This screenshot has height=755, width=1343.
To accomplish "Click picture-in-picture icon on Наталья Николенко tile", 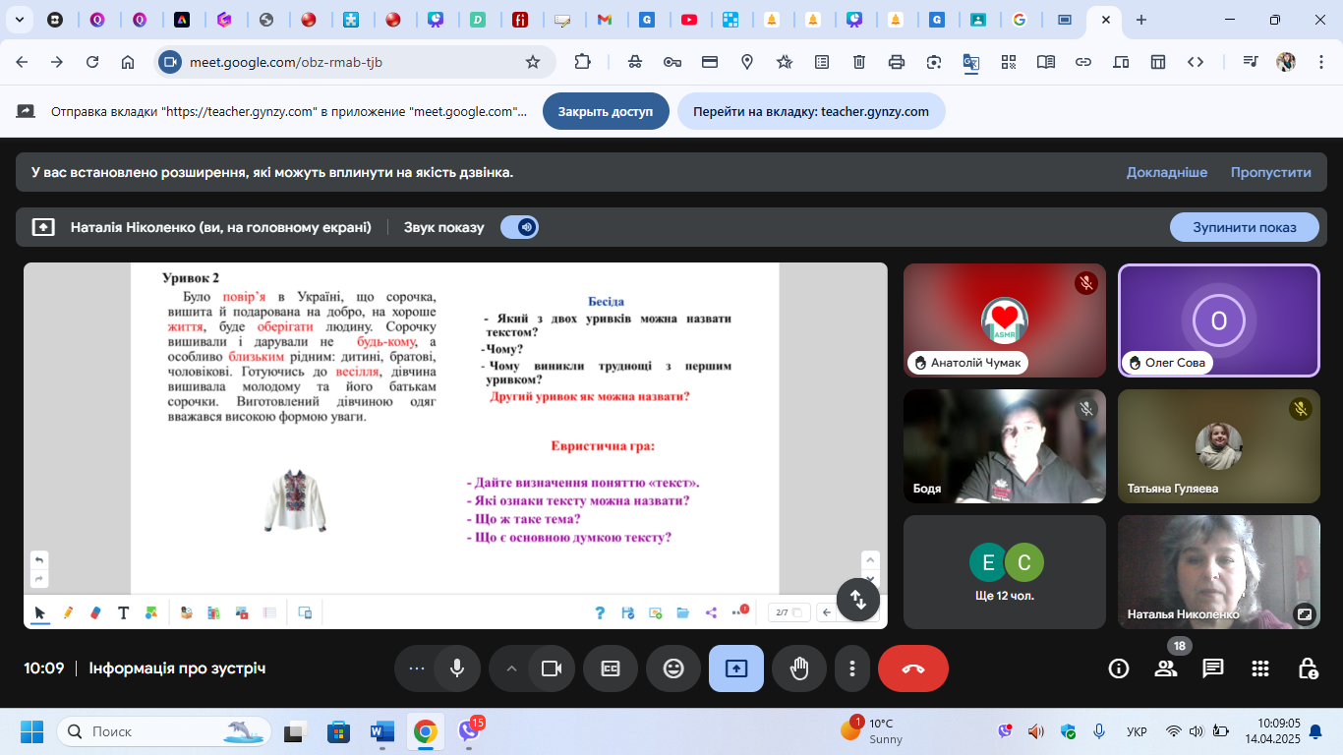I will [1304, 613].
